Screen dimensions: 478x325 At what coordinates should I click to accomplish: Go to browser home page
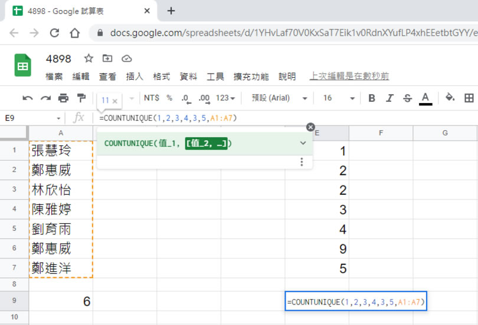(75, 32)
